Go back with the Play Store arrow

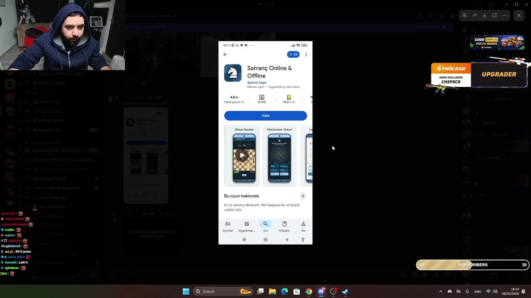tap(225, 54)
